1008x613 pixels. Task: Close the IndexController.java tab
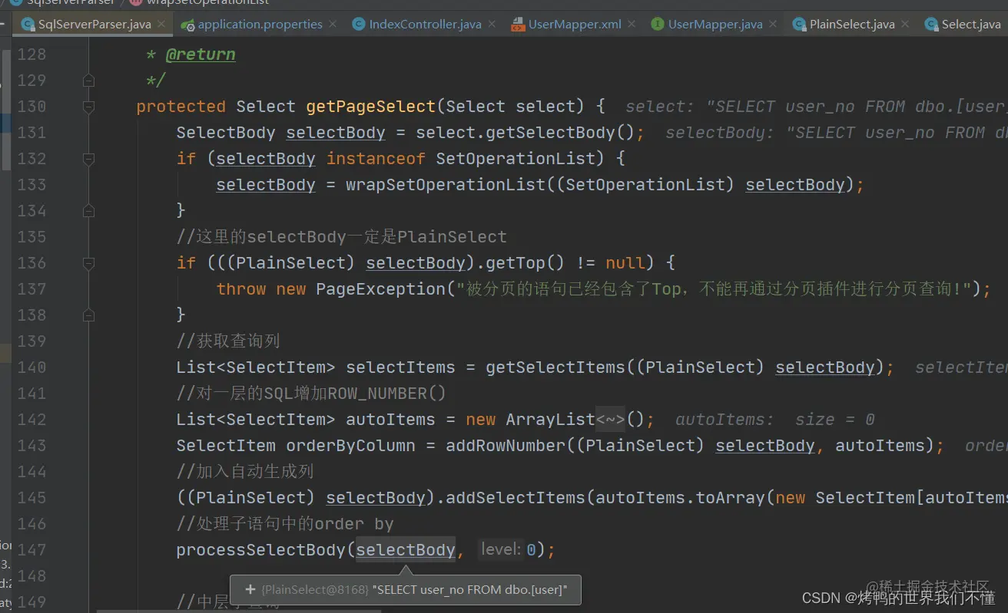pyautogui.click(x=492, y=25)
